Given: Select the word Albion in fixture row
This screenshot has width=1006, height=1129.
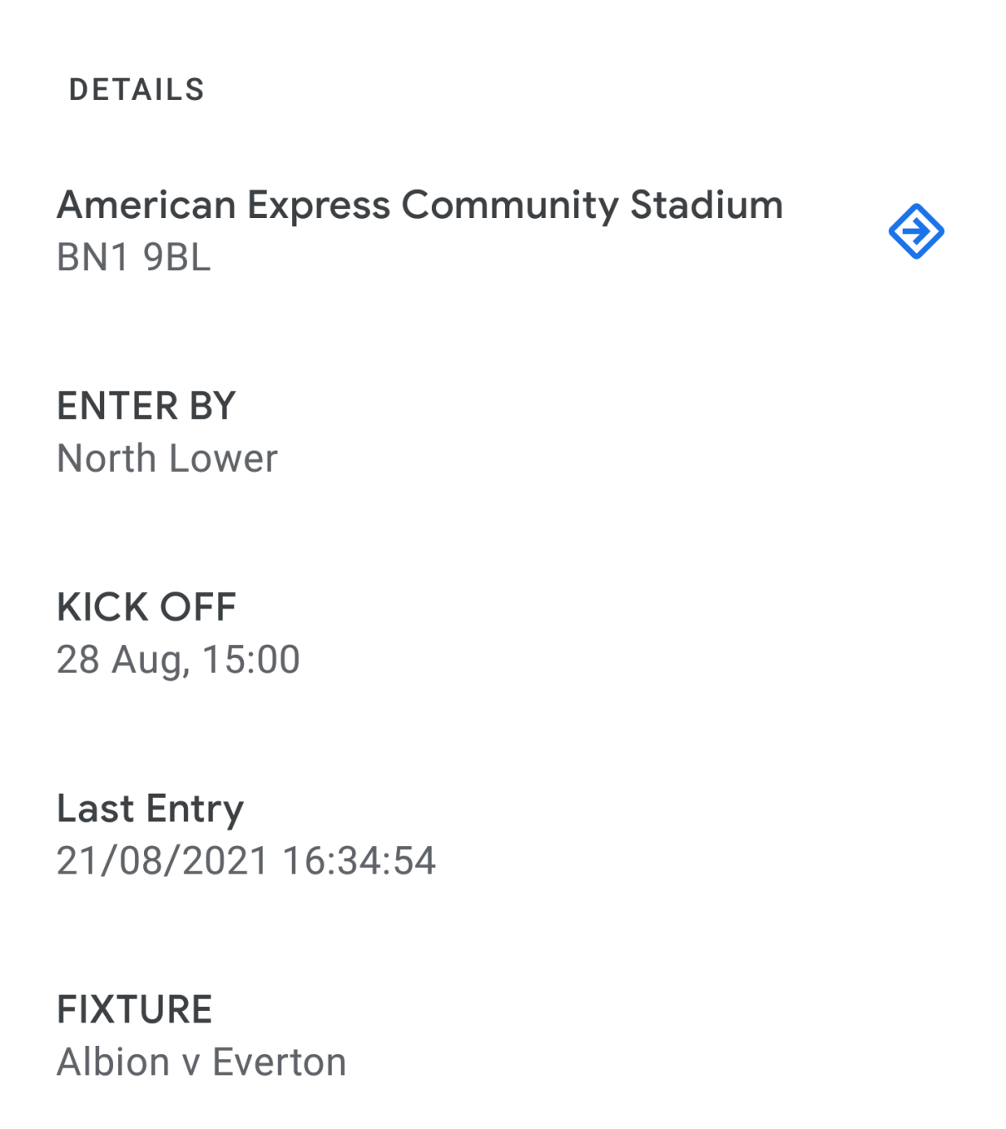Looking at the screenshot, I should 113,1062.
